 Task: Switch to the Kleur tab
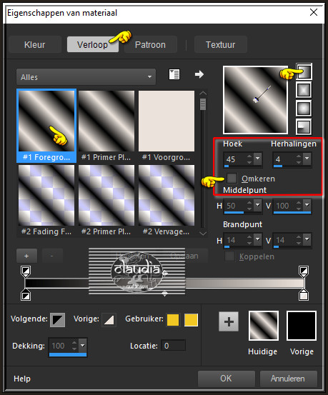coord(35,44)
